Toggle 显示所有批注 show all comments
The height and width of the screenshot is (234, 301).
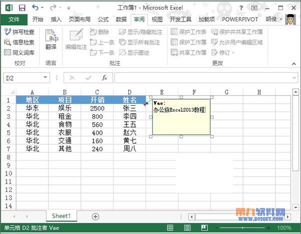pos(139,42)
